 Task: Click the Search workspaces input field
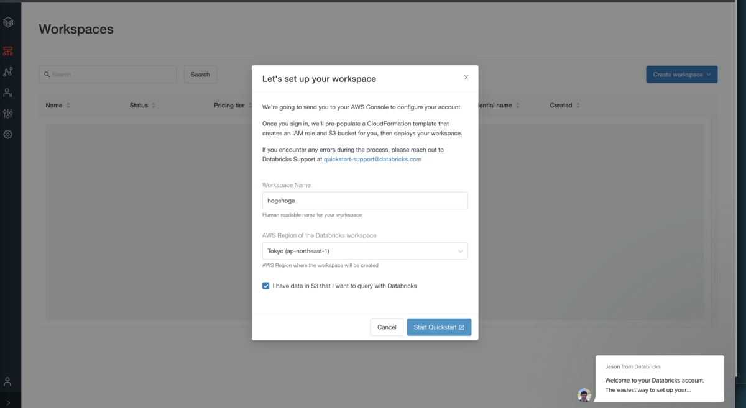click(x=108, y=75)
